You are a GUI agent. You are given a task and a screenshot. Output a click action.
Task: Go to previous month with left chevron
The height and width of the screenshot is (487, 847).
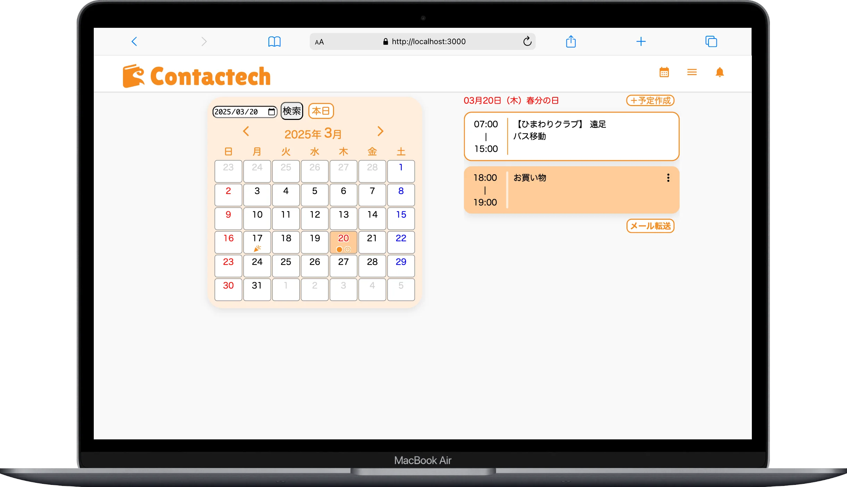point(246,131)
